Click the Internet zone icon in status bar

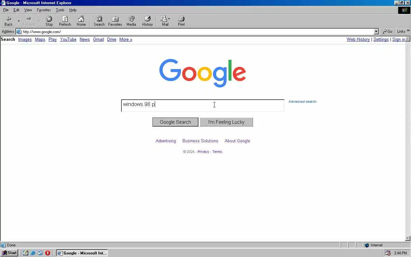[367, 245]
